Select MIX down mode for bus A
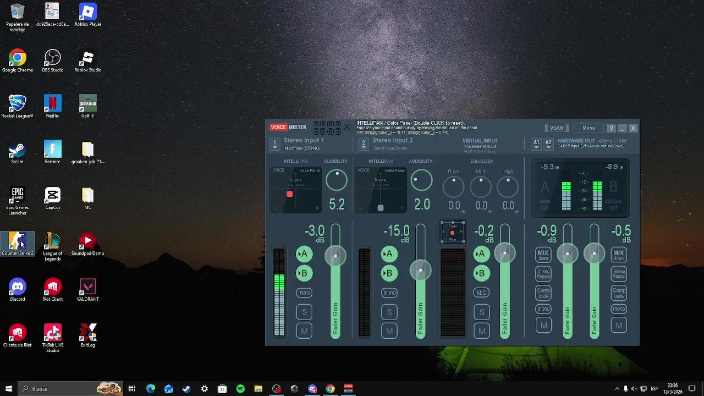The height and width of the screenshot is (396, 704). coord(543,255)
